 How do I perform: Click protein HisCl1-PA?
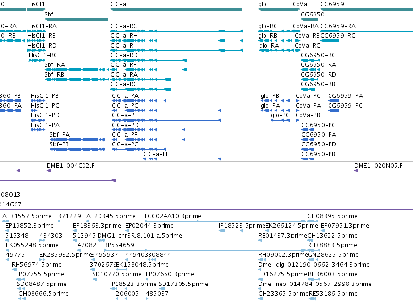(x=38, y=130)
